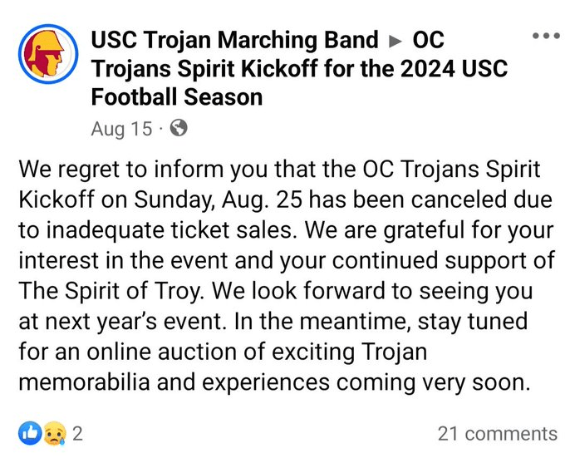Open the three-dot post options menu
The image size is (565, 458).
click(x=545, y=37)
